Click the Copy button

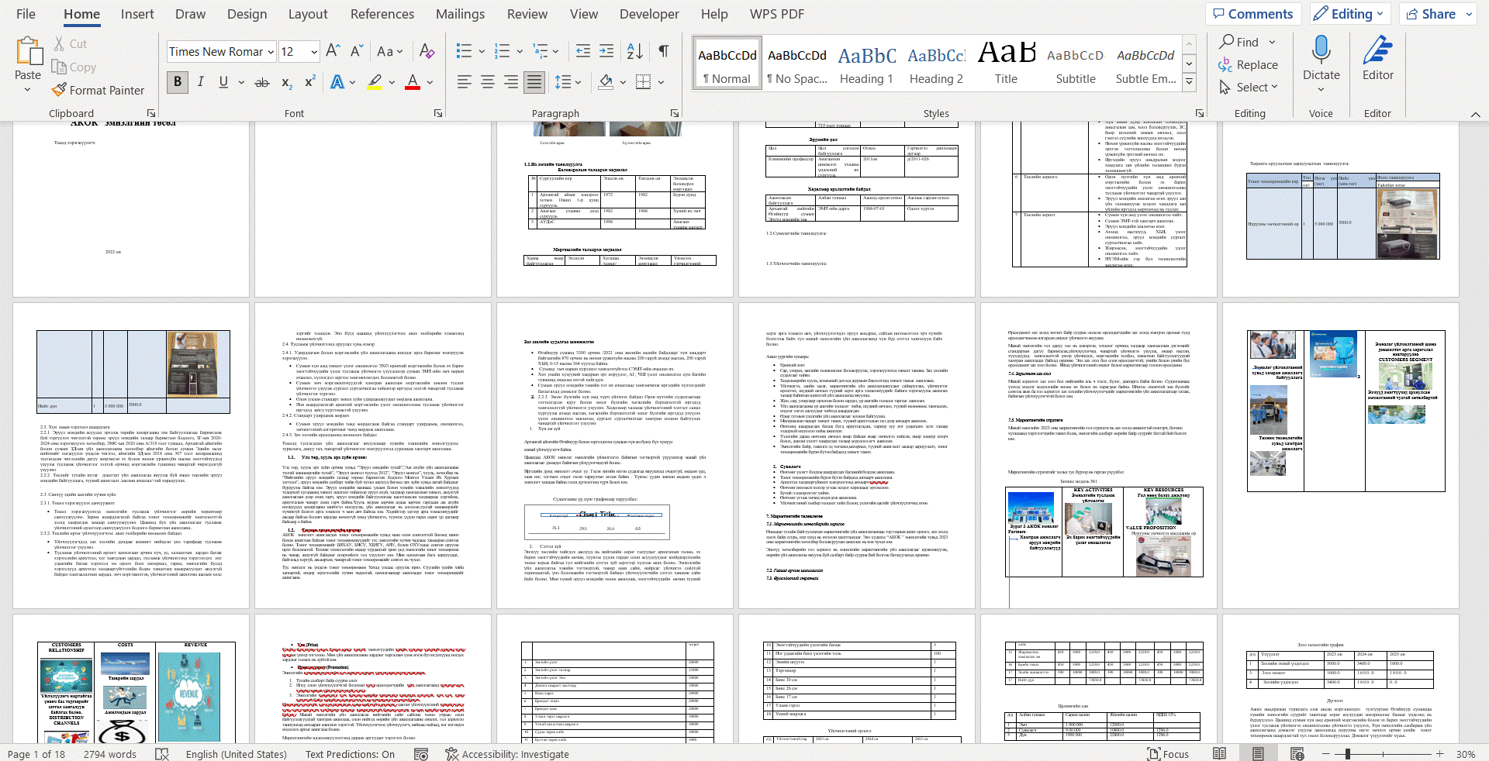pos(74,67)
